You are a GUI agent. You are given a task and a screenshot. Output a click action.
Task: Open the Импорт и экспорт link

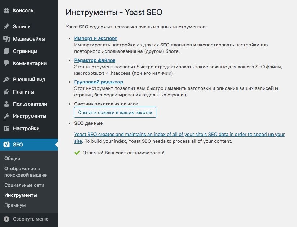(x=96, y=38)
